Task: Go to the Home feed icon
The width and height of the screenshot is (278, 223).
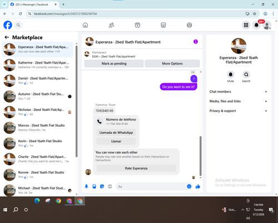Action: (85, 25)
